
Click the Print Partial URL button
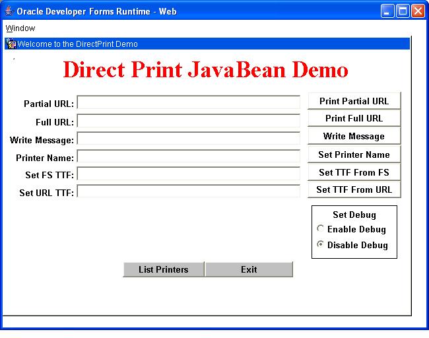coord(354,101)
